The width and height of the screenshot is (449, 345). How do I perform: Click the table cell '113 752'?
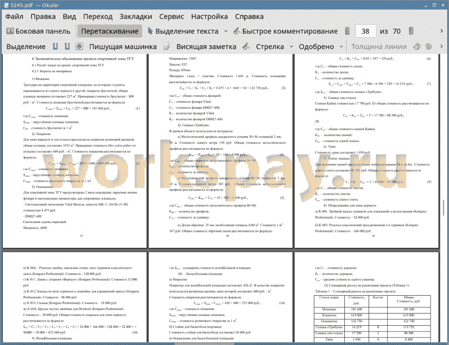point(409,327)
